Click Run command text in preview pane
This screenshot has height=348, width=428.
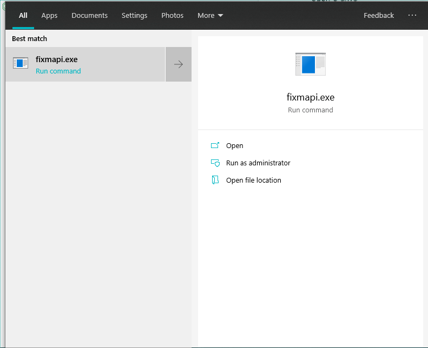click(x=311, y=110)
